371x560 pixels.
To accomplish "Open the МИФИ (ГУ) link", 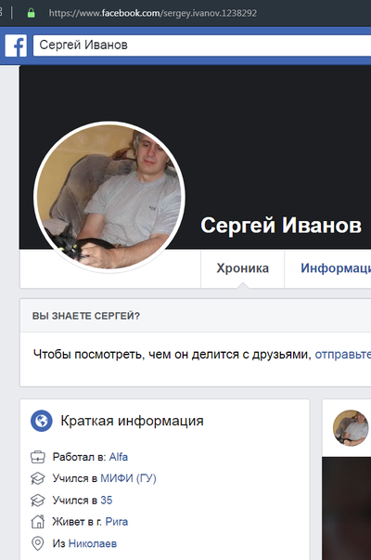I will pyautogui.click(x=128, y=478).
